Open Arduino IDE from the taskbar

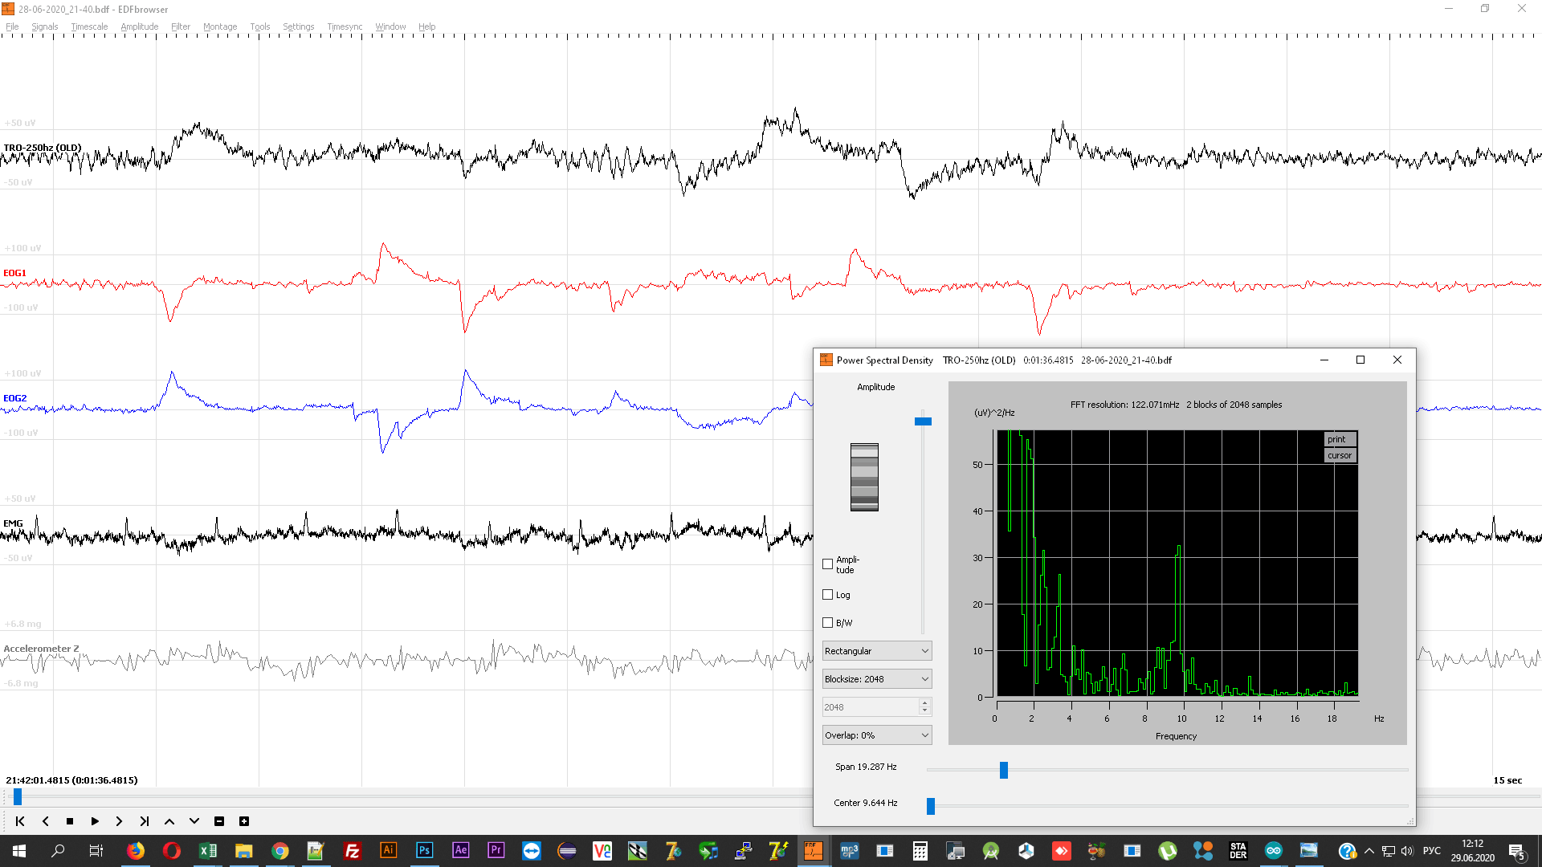[1274, 851]
